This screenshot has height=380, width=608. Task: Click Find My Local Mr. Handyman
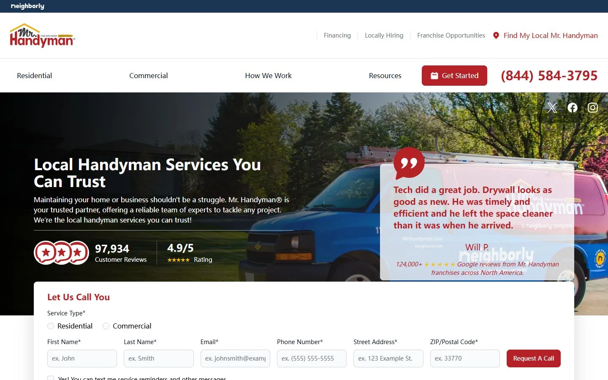[546, 35]
